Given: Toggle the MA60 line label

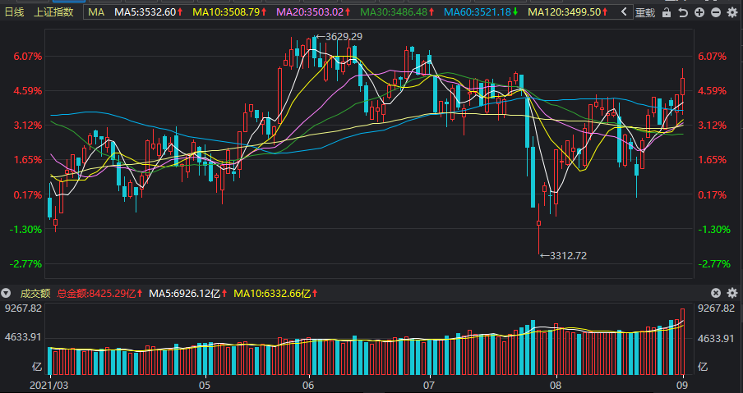Looking at the screenshot, I should (481, 12).
